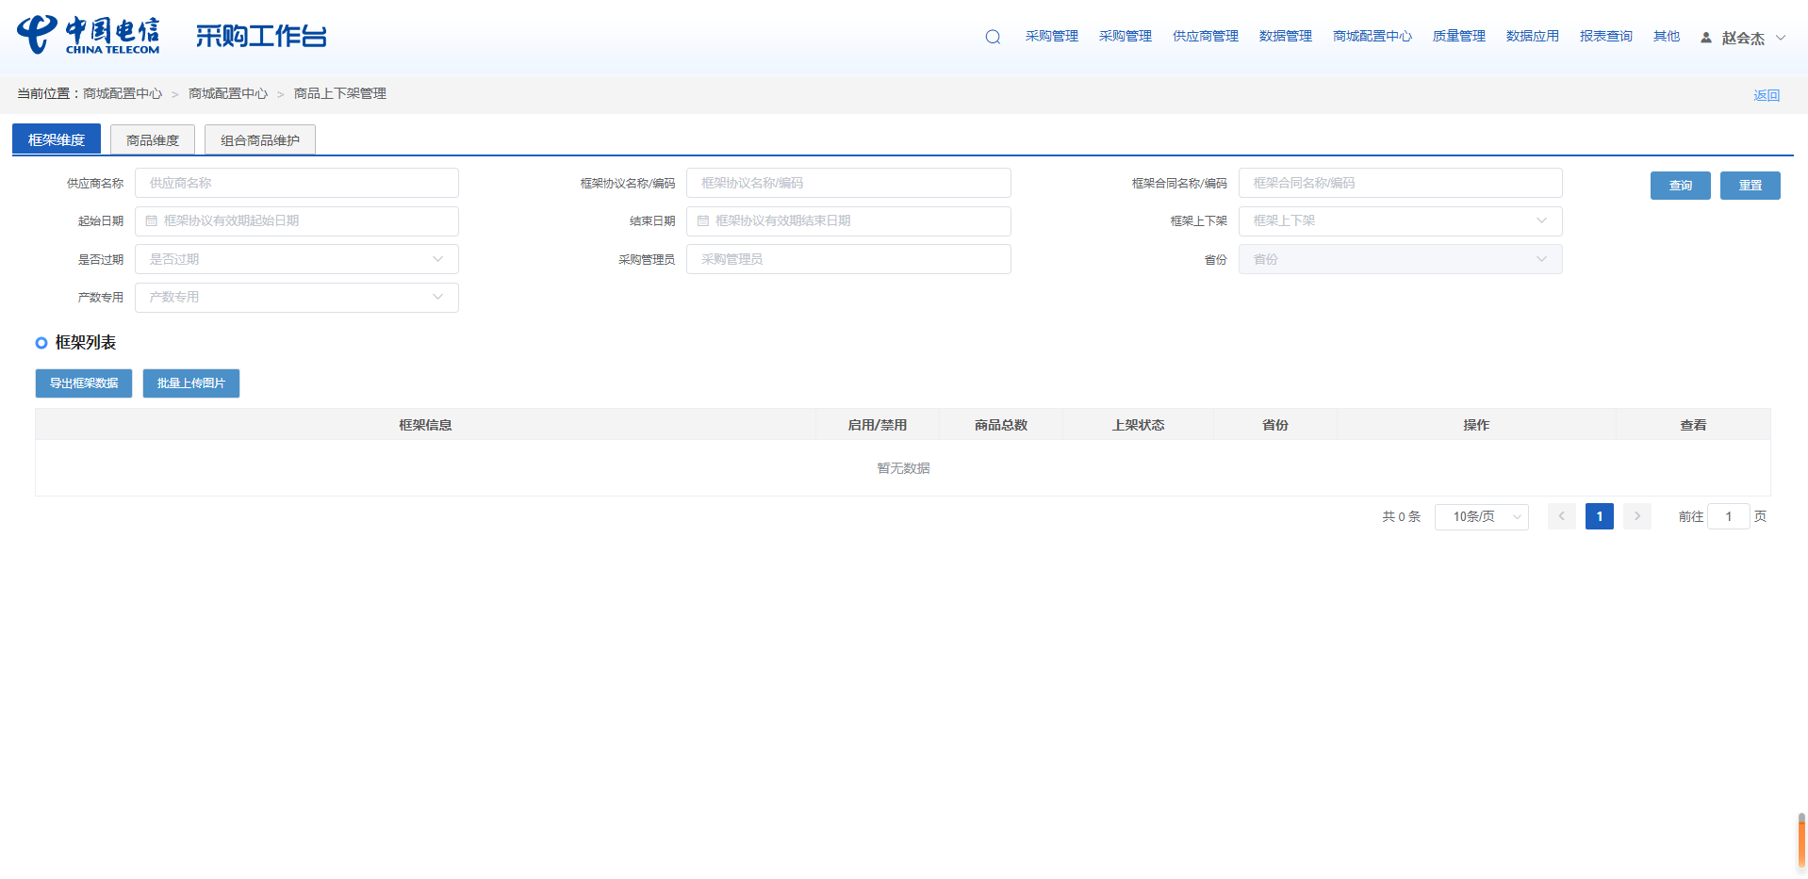Focus the 供应商名称 input field
The image size is (1808, 879).
(297, 183)
